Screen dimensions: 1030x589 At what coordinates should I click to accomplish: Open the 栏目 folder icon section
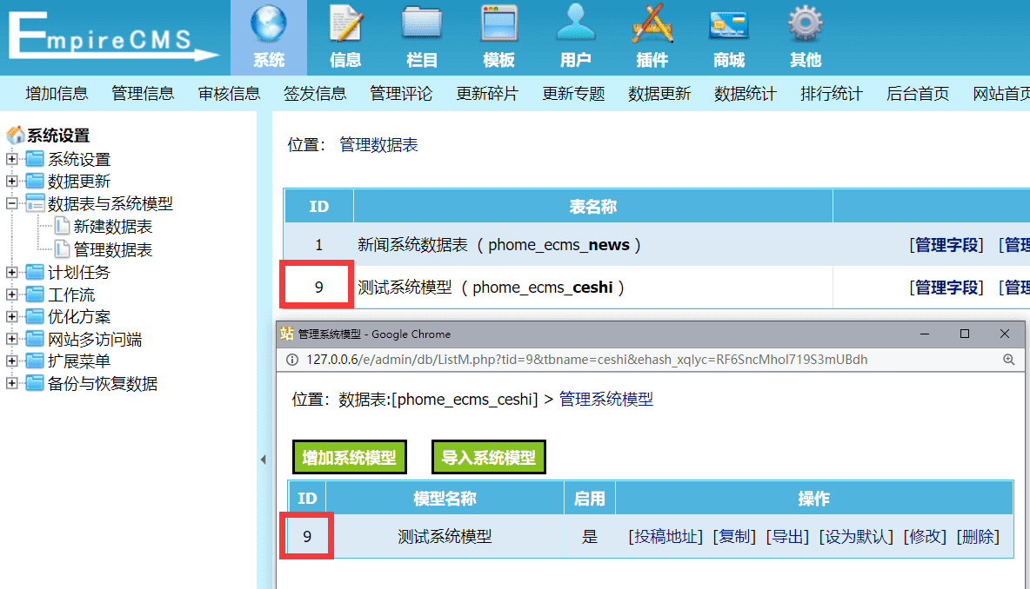(422, 37)
